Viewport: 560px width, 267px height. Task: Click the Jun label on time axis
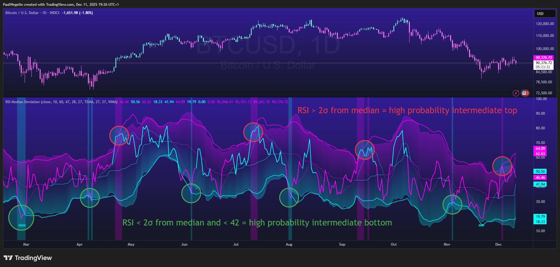[184, 244]
